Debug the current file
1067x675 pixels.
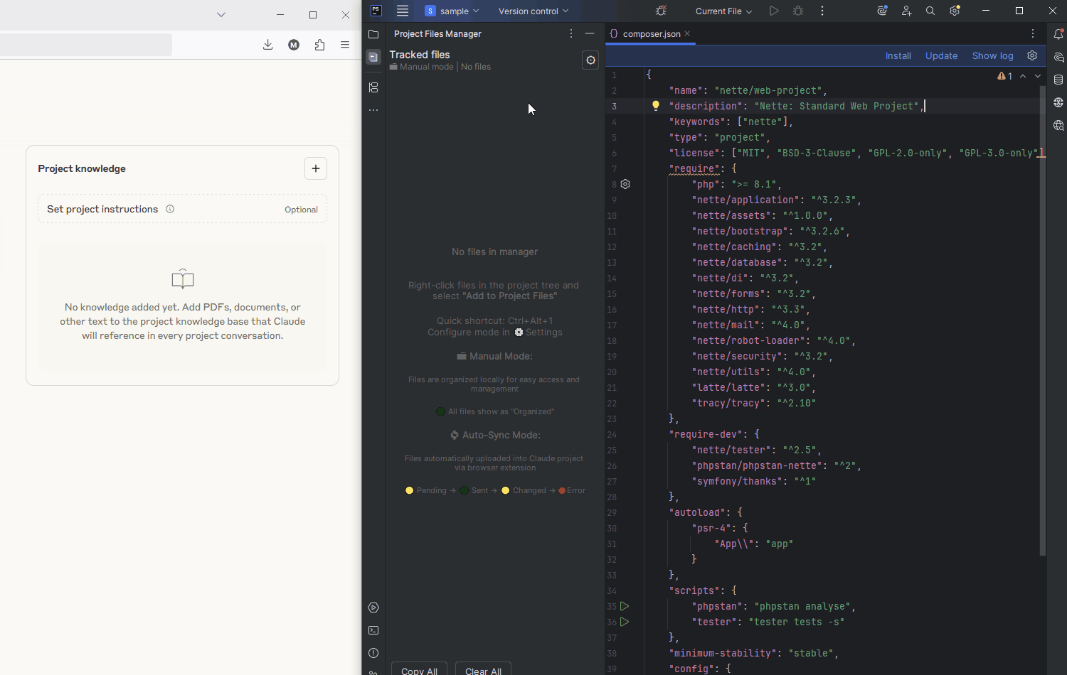tap(798, 11)
